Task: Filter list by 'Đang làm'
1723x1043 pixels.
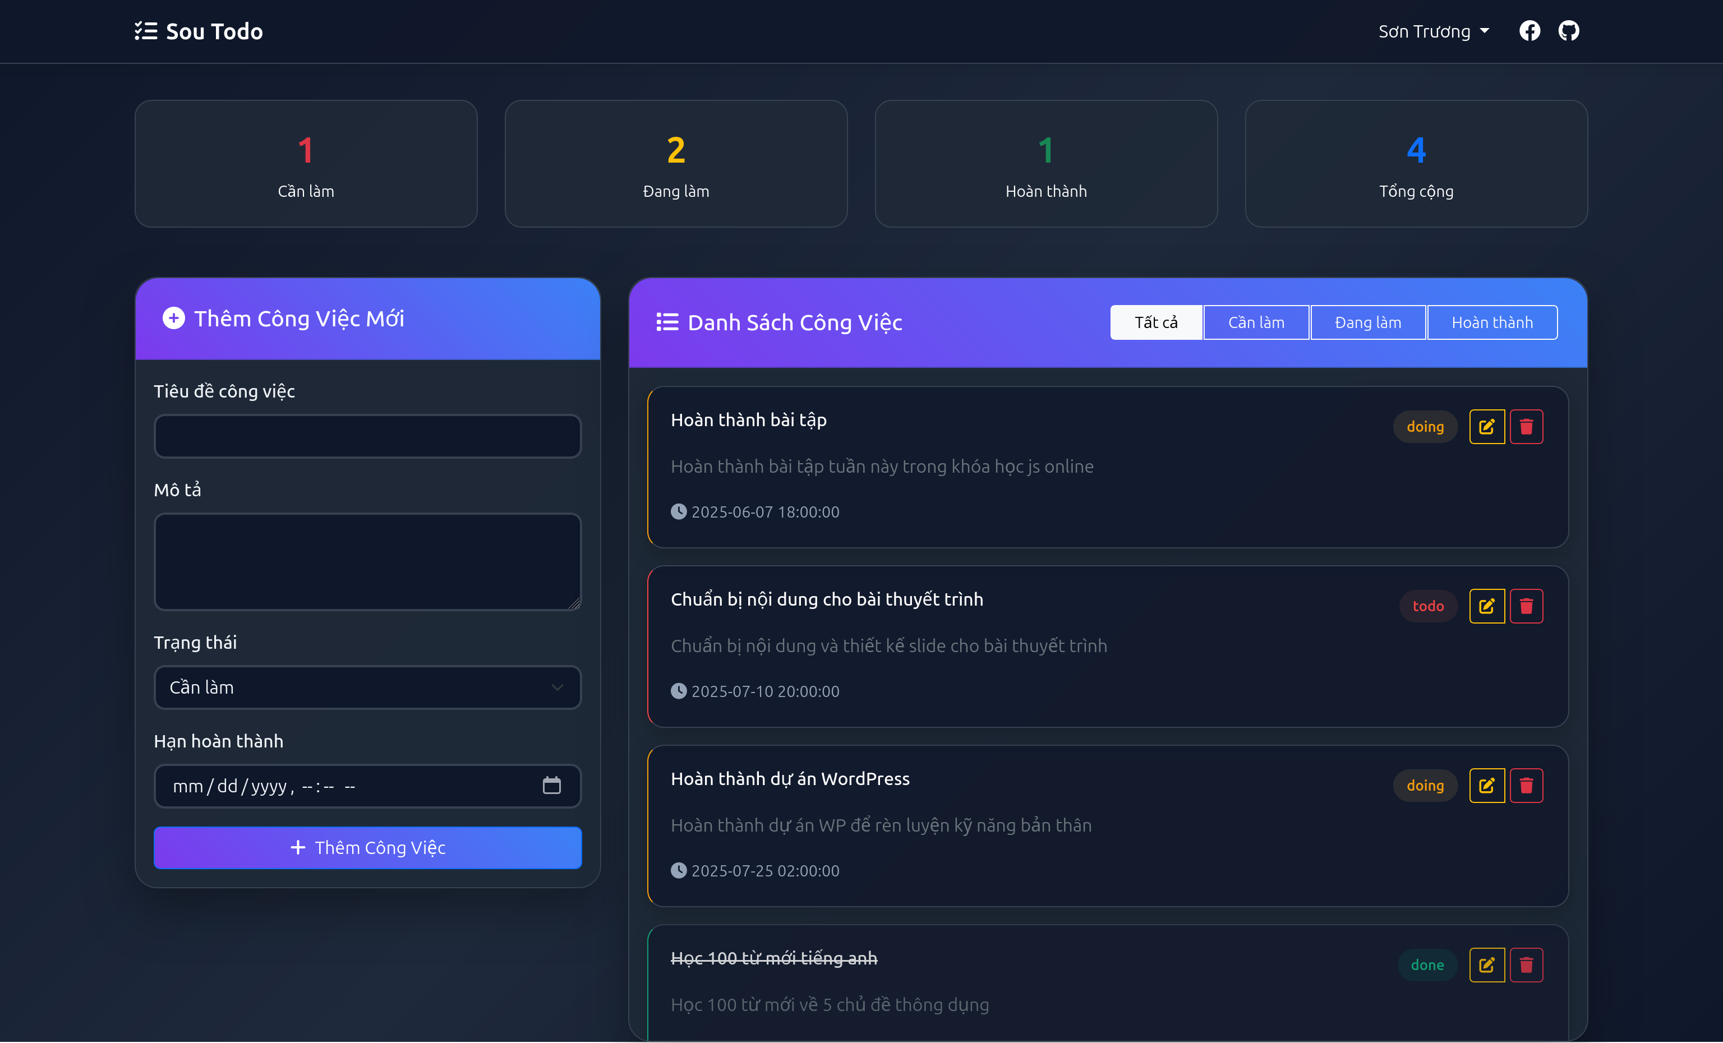Action: [x=1368, y=322]
